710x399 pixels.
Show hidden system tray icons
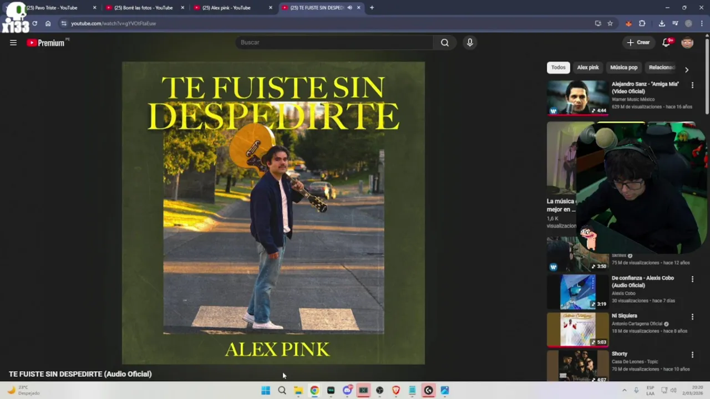coord(624,391)
